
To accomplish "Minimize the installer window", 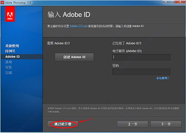I will [x=166, y=2].
